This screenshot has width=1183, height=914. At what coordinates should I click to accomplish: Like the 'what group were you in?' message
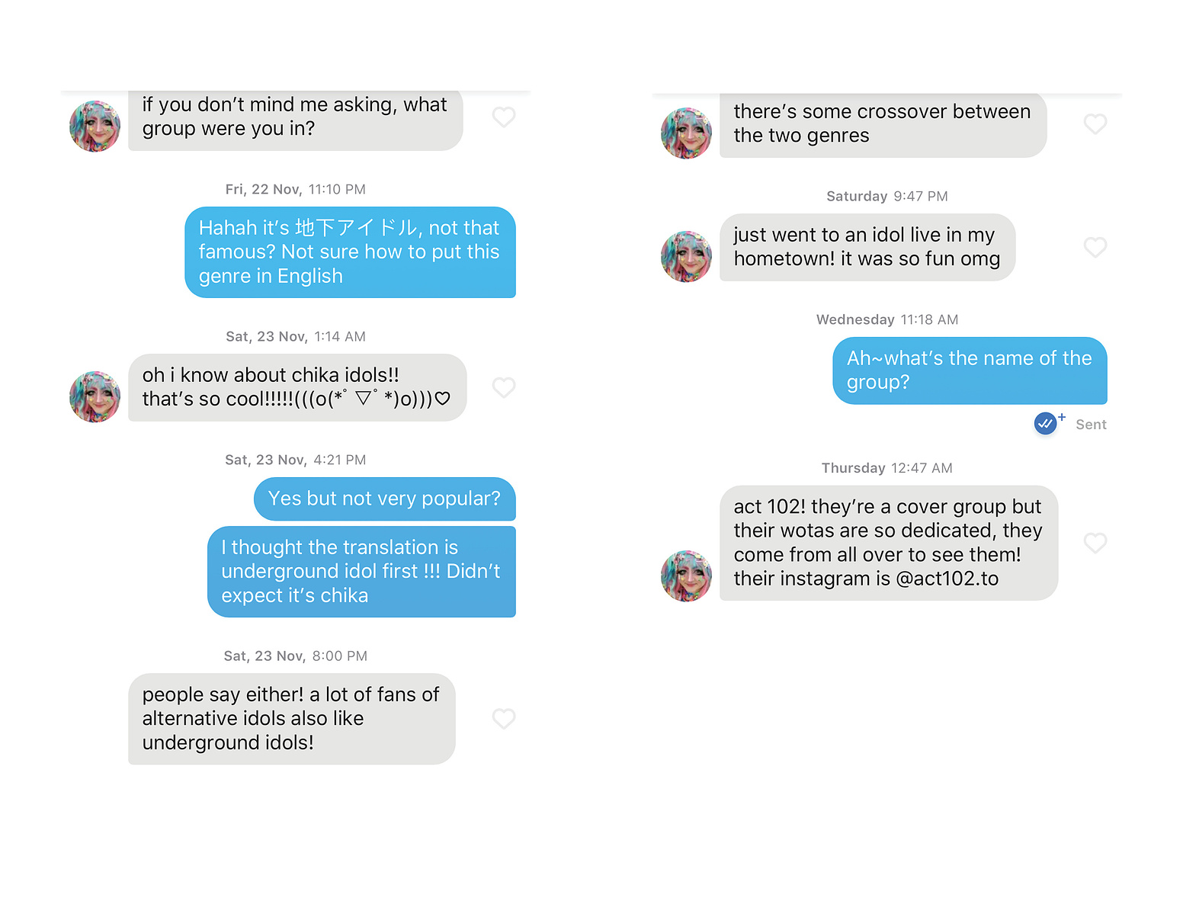[504, 117]
